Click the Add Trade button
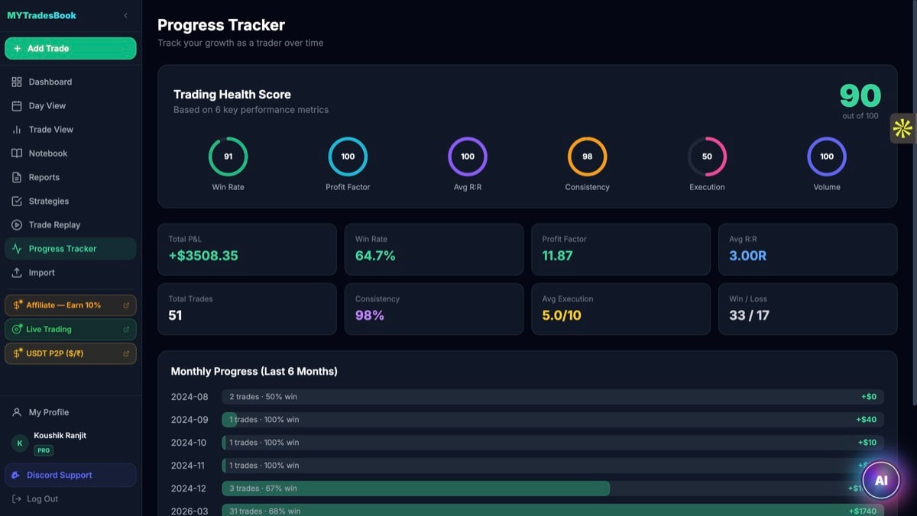917x516 pixels. pos(70,48)
